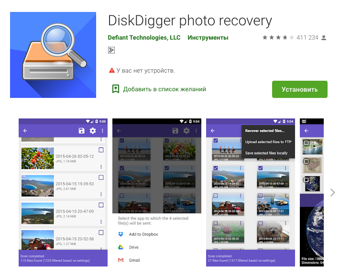Click back arrow in first screenshot
340x277 pixels.
[x=25, y=130]
